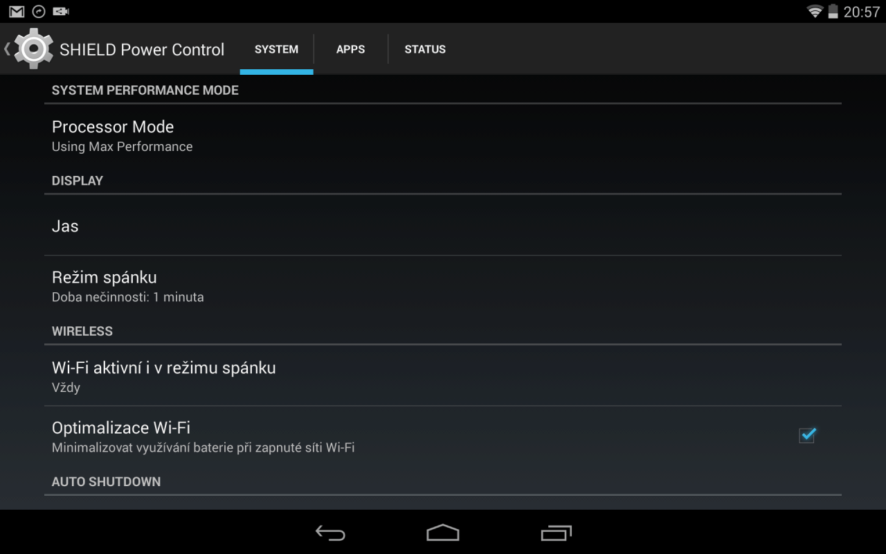Tap the SHIELD Power Control title
The width and height of the screenshot is (886, 554).
click(142, 49)
